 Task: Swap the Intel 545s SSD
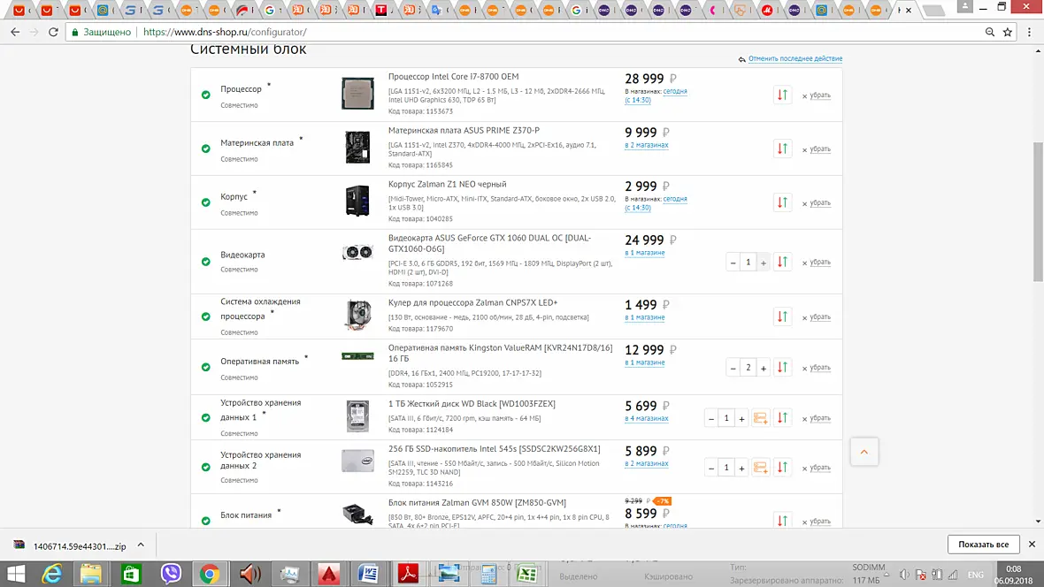point(782,467)
